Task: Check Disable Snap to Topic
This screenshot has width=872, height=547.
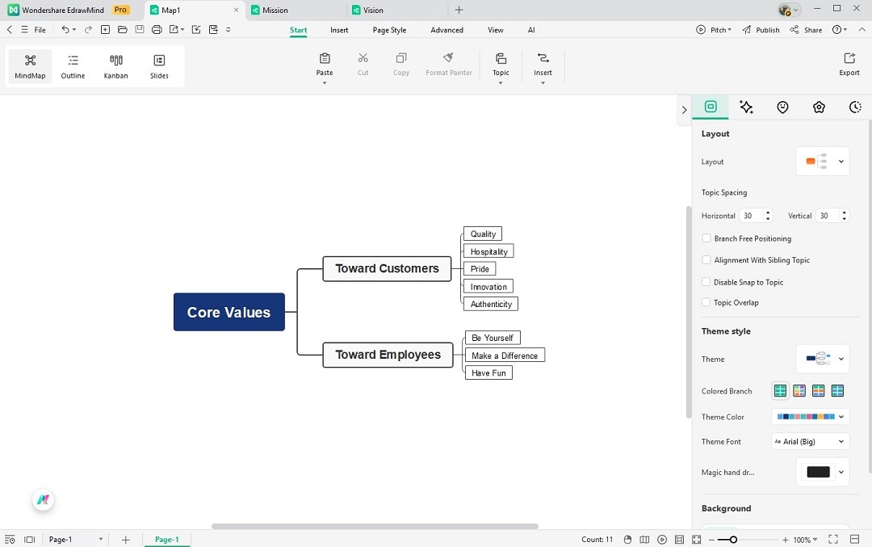Action: (x=706, y=282)
